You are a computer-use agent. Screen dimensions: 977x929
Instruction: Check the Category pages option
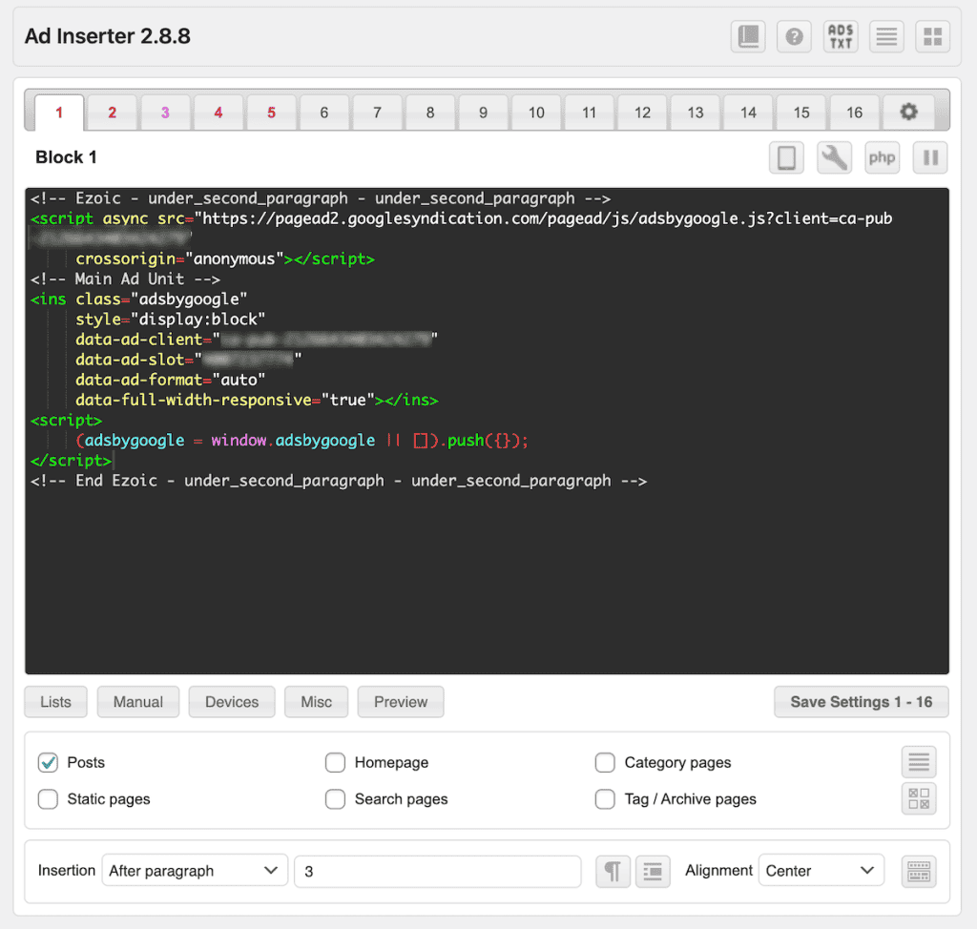[605, 762]
